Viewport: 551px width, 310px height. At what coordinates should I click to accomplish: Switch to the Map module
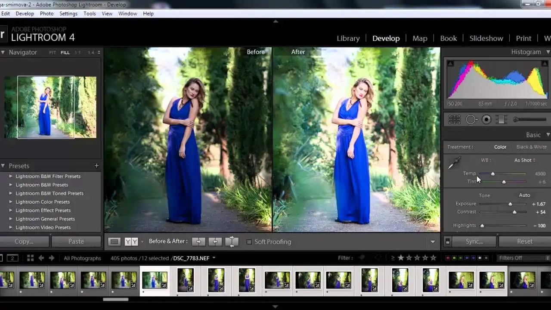click(420, 38)
